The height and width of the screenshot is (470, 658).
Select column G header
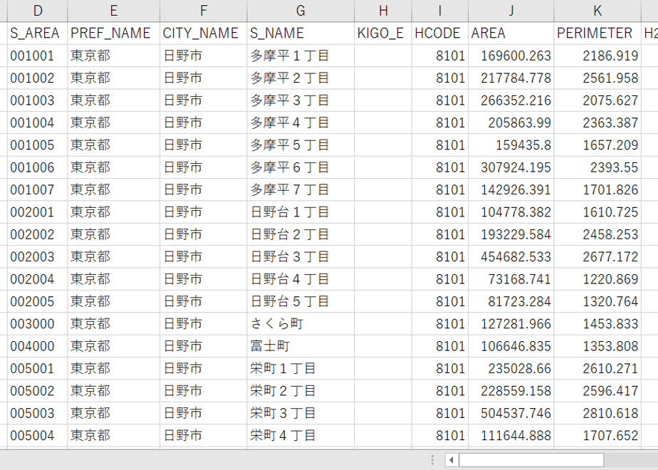pyautogui.click(x=301, y=11)
